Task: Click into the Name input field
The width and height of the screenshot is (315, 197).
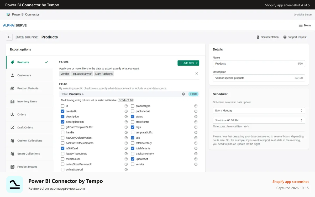Action: (x=259, y=64)
